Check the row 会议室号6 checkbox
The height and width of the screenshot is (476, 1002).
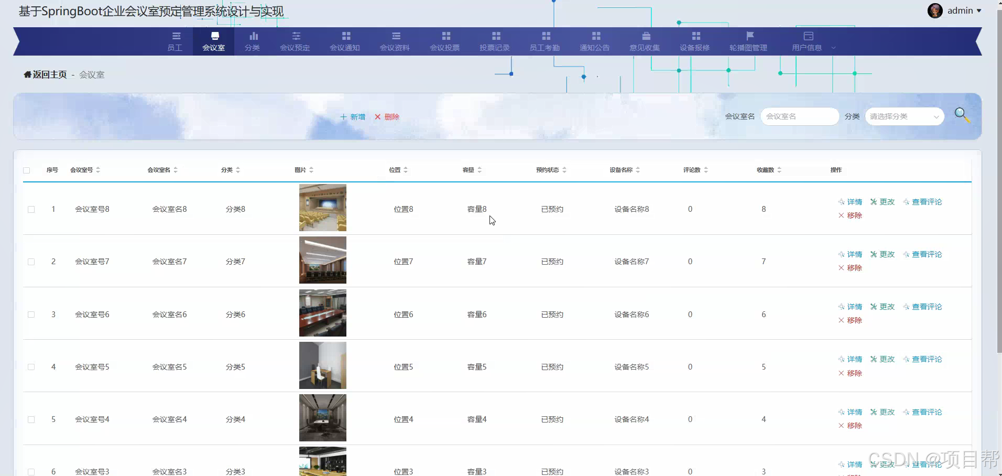(x=31, y=315)
